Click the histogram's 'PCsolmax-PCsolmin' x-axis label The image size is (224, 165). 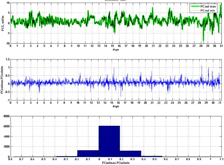coord(116,163)
